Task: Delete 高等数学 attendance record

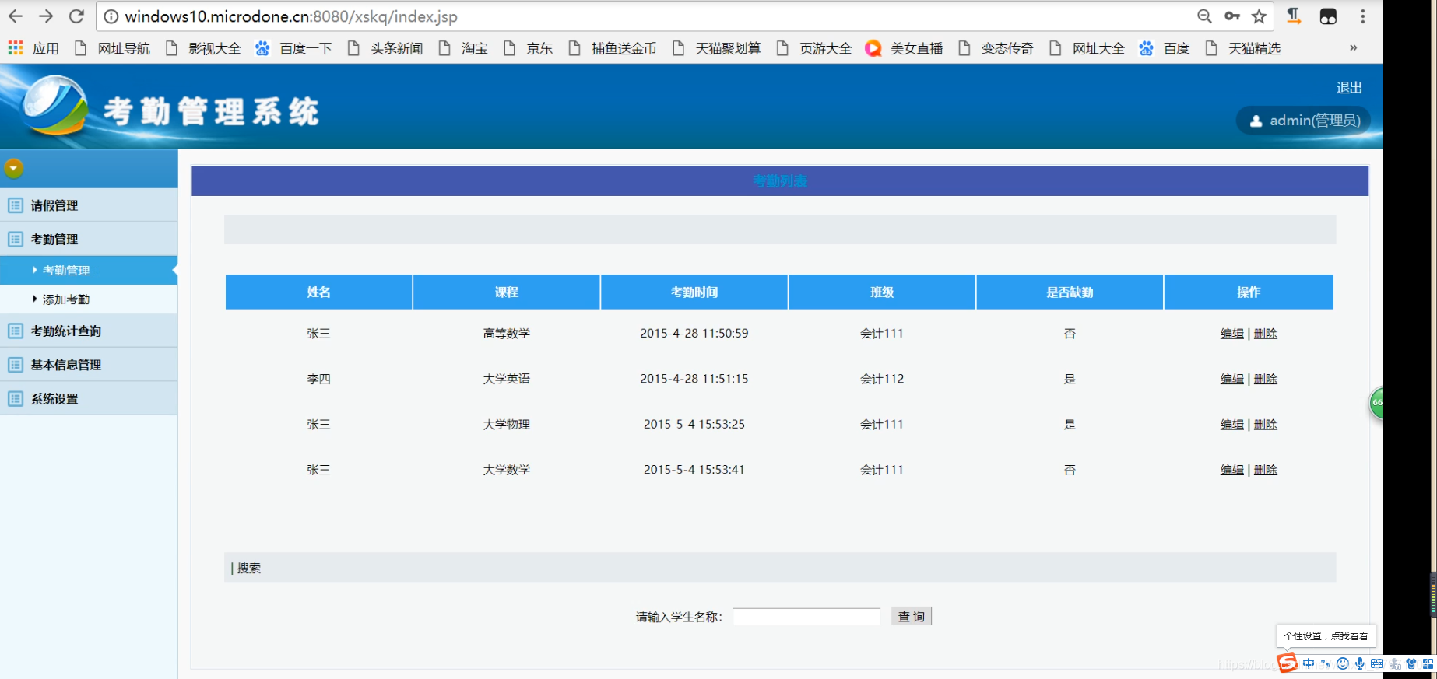Action: (x=1266, y=334)
